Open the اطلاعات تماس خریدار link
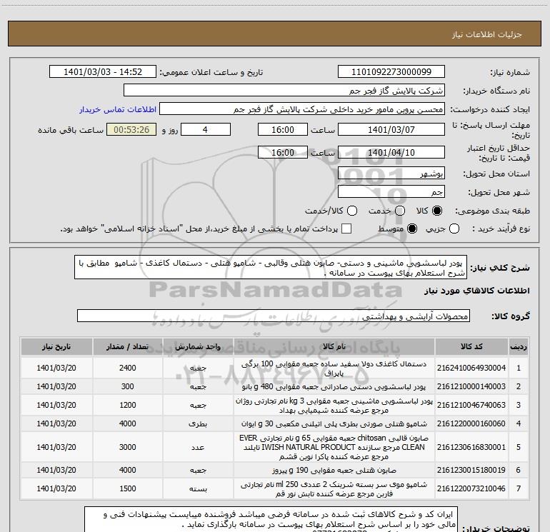Screen dimensions: 550x532 118,109
